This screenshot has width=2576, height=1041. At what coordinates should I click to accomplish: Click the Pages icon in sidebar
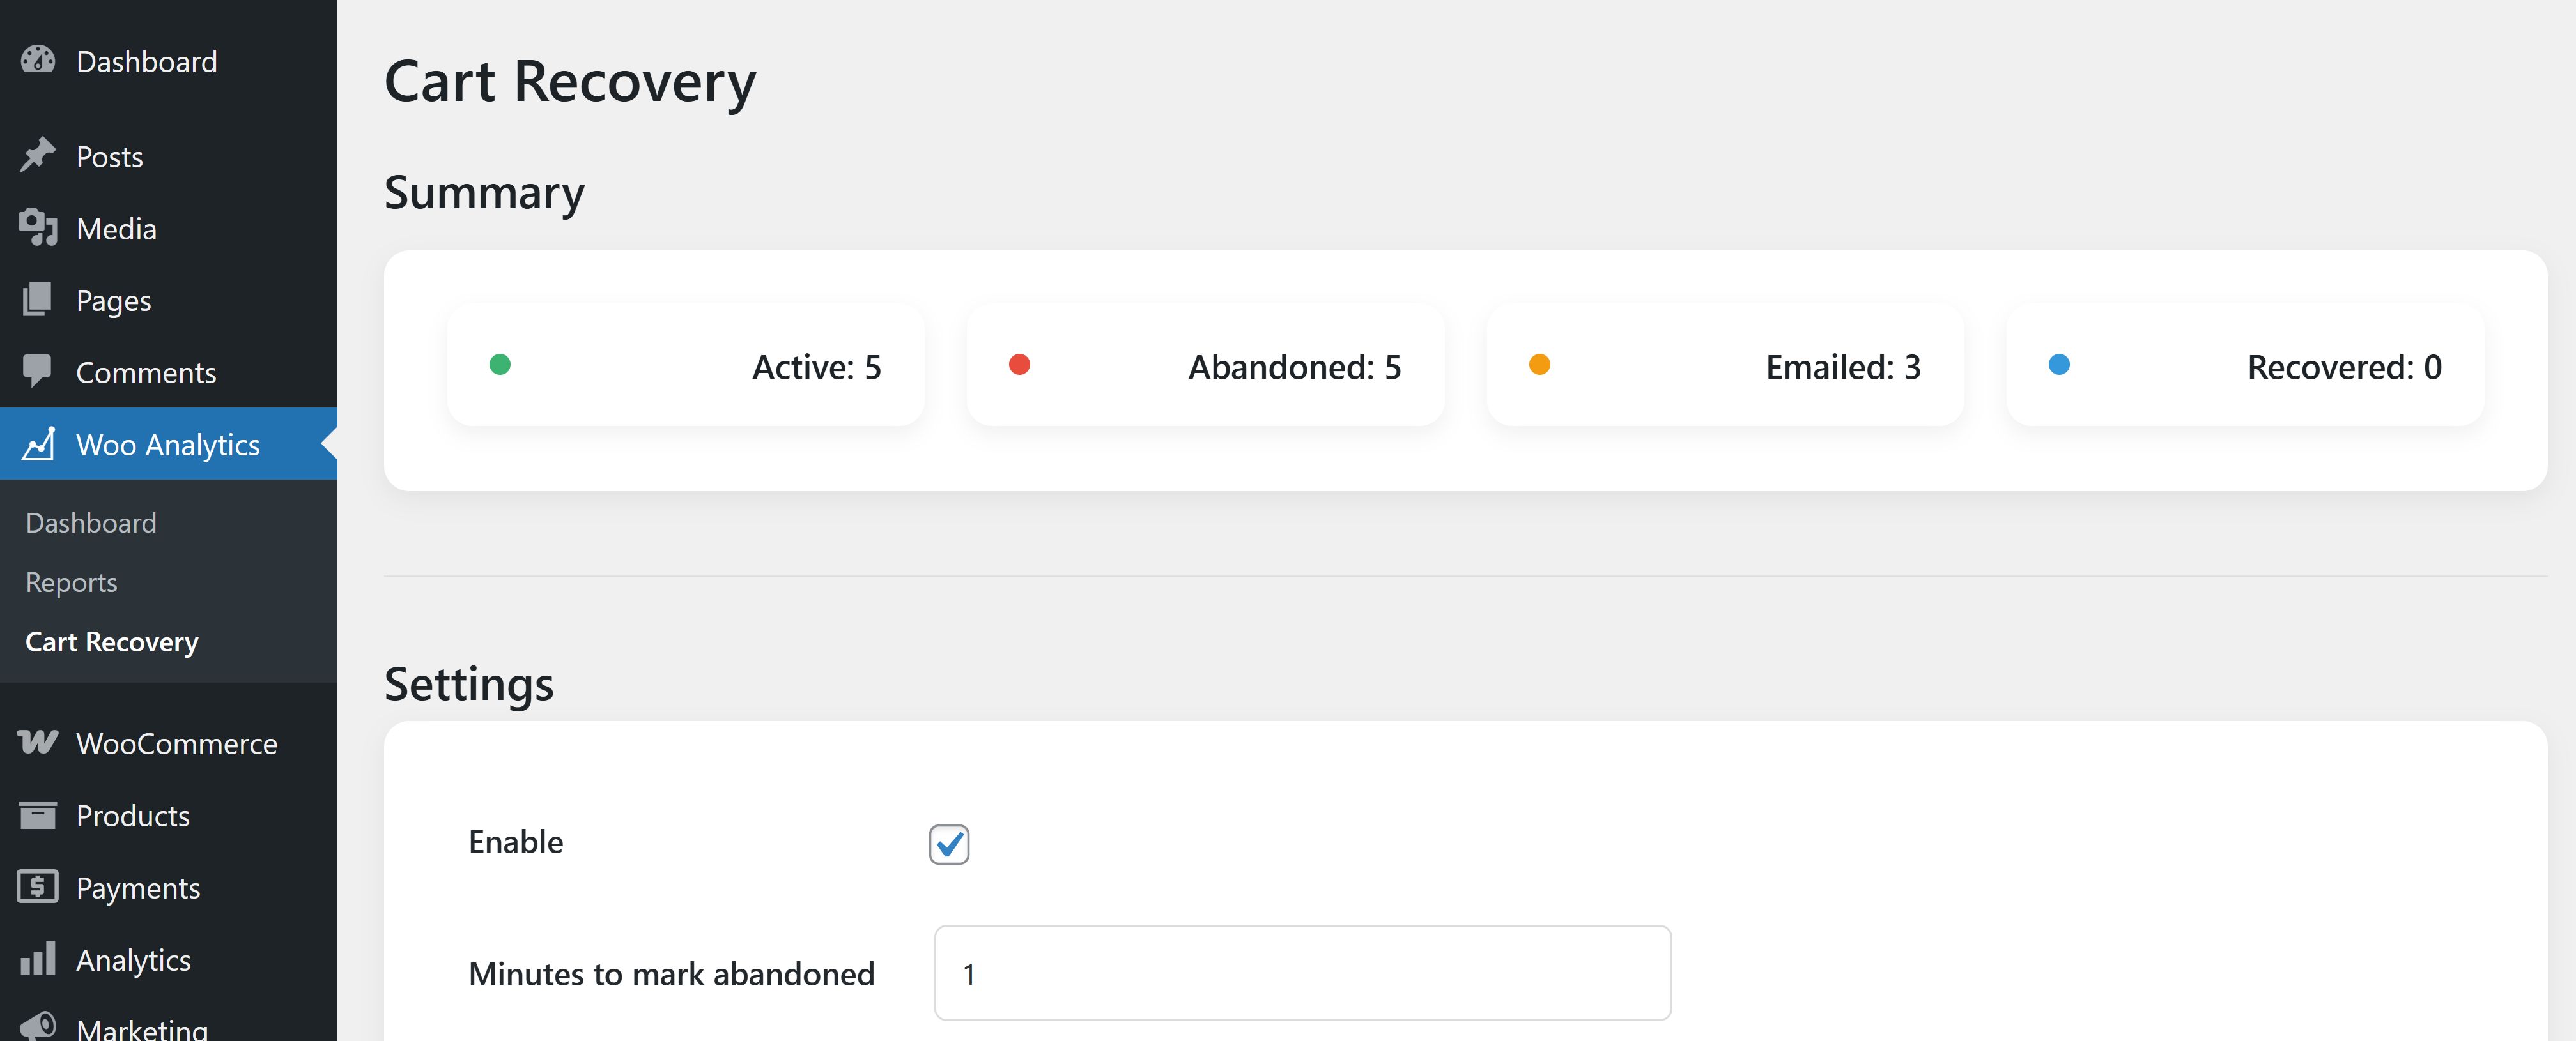point(38,300)
